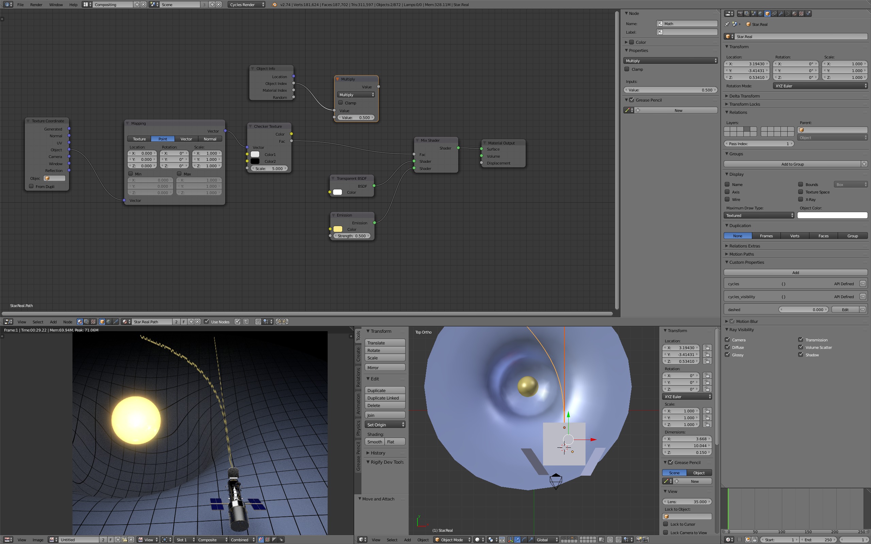Open Render properties camera tab
Screen dimensions: 871x544
coord(740,14)
